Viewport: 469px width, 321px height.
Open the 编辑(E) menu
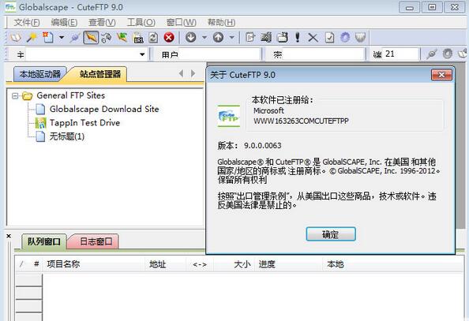[64, 22]
